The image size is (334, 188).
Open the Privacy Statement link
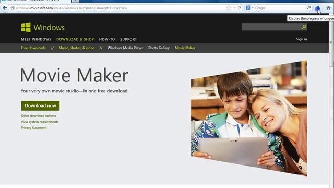(x=33, y=127)
